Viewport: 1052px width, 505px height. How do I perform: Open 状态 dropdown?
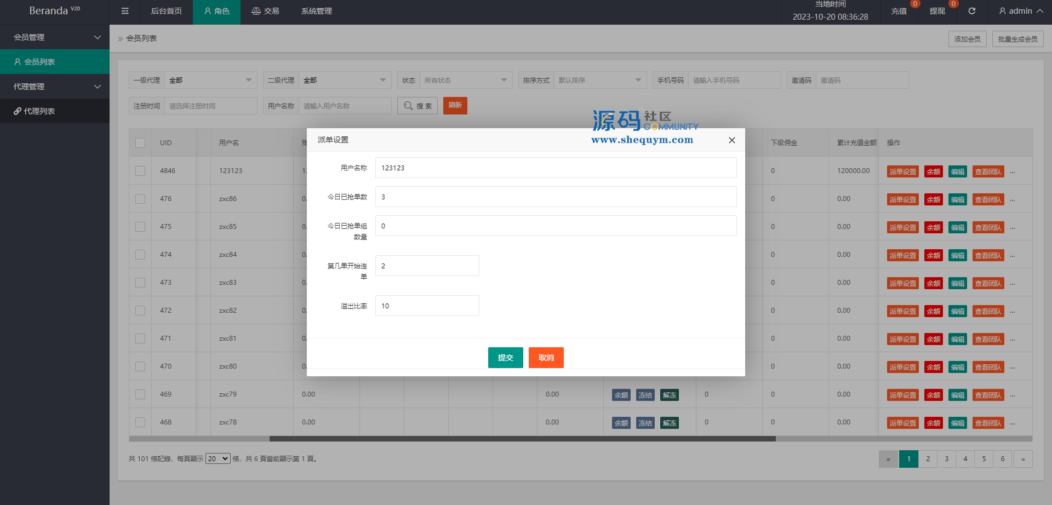coord(466,80)
